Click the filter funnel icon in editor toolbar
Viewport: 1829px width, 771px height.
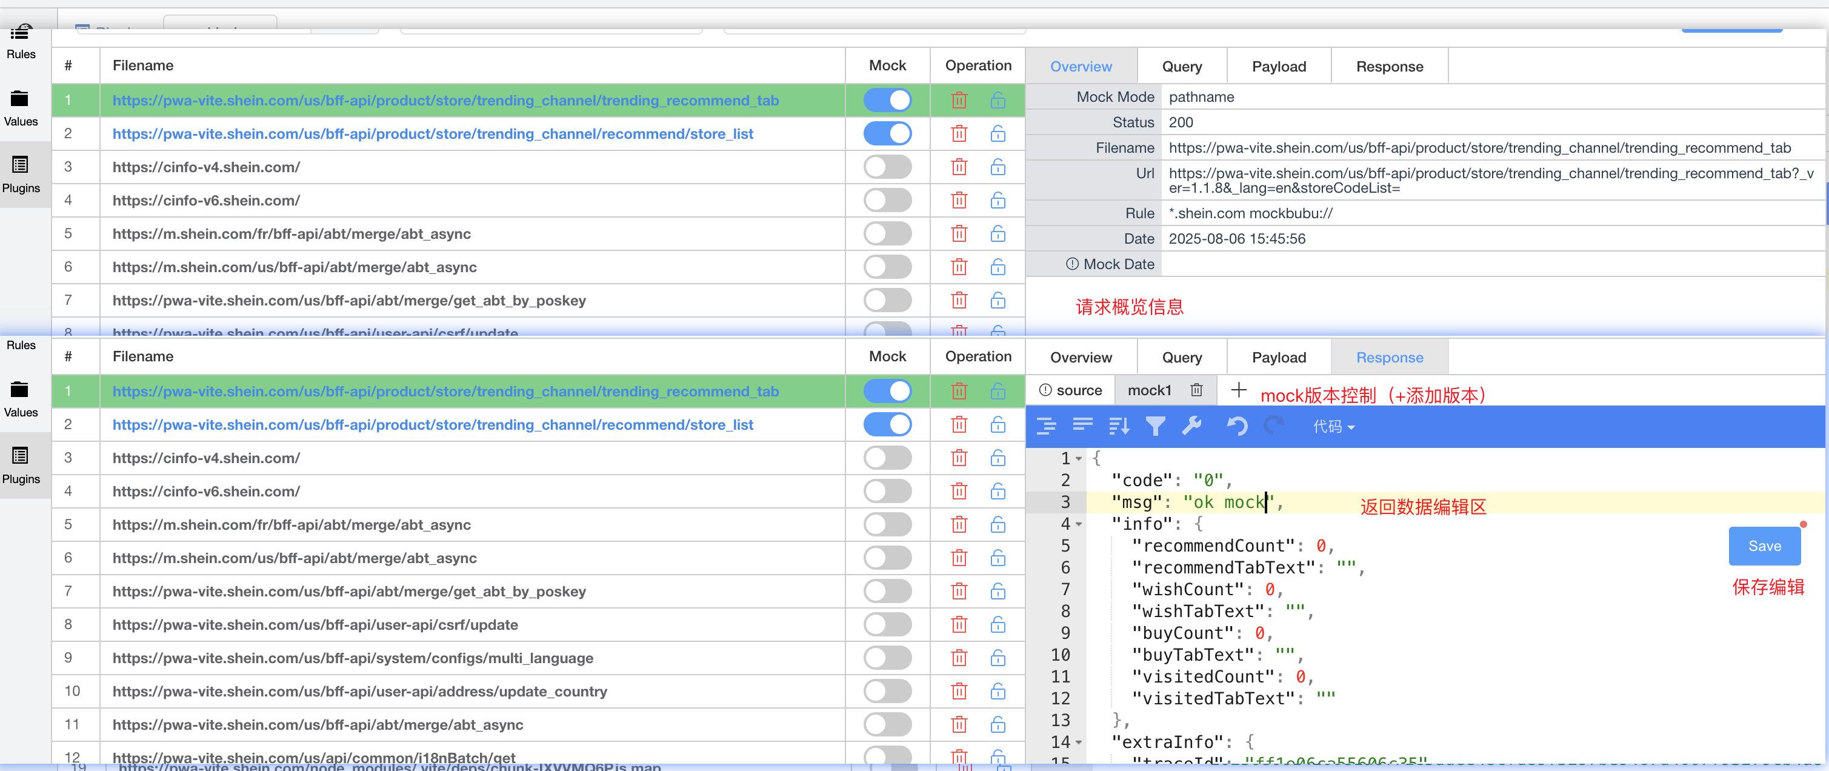coord(1155,426)
